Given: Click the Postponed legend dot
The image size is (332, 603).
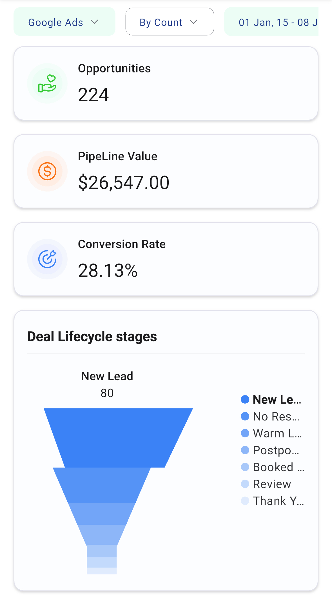Looking at the screenshot, I should (245, 450).
